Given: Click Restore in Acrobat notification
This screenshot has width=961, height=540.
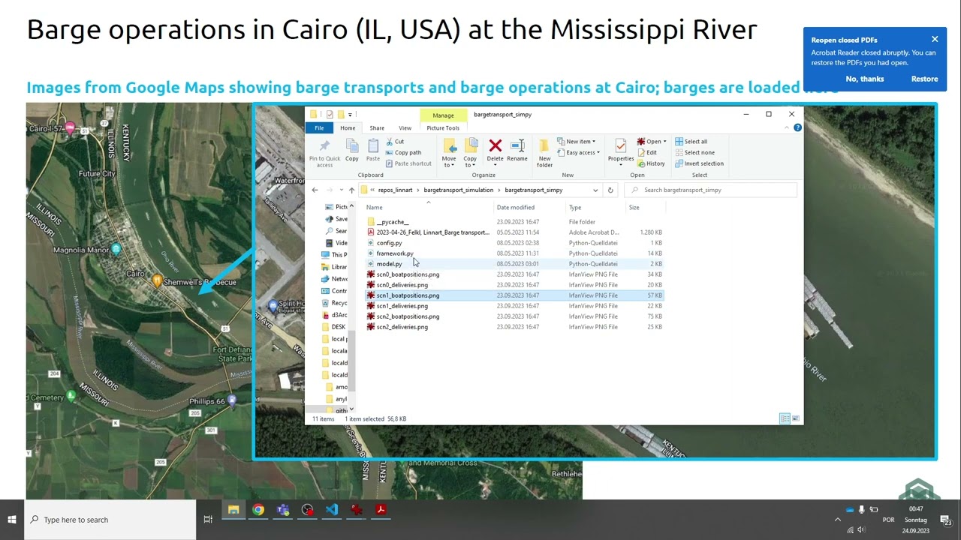Looking at the screenshot, I should click(924, 79).
